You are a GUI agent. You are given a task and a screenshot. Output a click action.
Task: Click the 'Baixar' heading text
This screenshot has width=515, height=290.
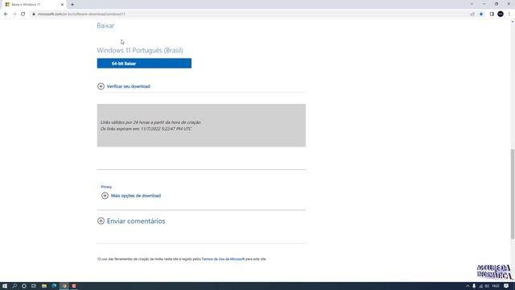pyautogui.click(x=105, y=26)
